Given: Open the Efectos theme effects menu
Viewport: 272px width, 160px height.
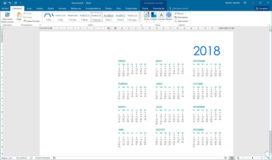Looking at the screenshot, I should [169, 17].
